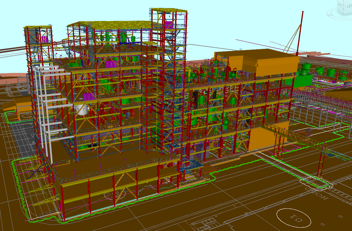Select the large green box building on the right

point(301,80)
